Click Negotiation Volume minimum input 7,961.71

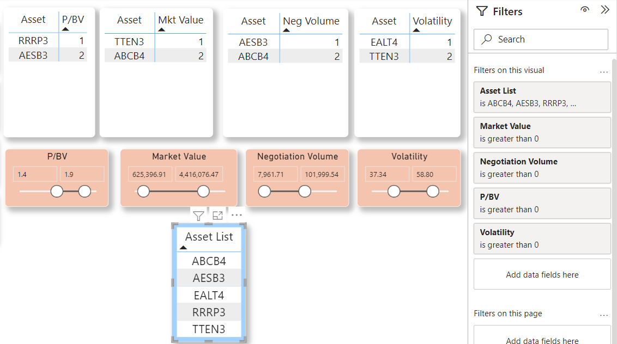tap(275, 174)
